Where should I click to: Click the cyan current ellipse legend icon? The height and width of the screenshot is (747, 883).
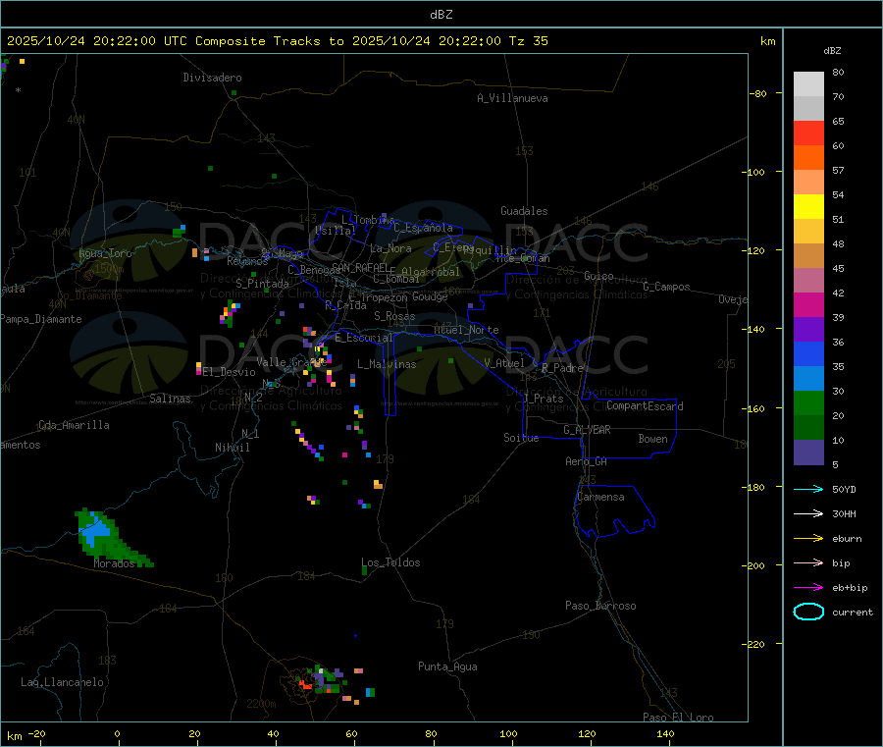[x=808, y=612]
